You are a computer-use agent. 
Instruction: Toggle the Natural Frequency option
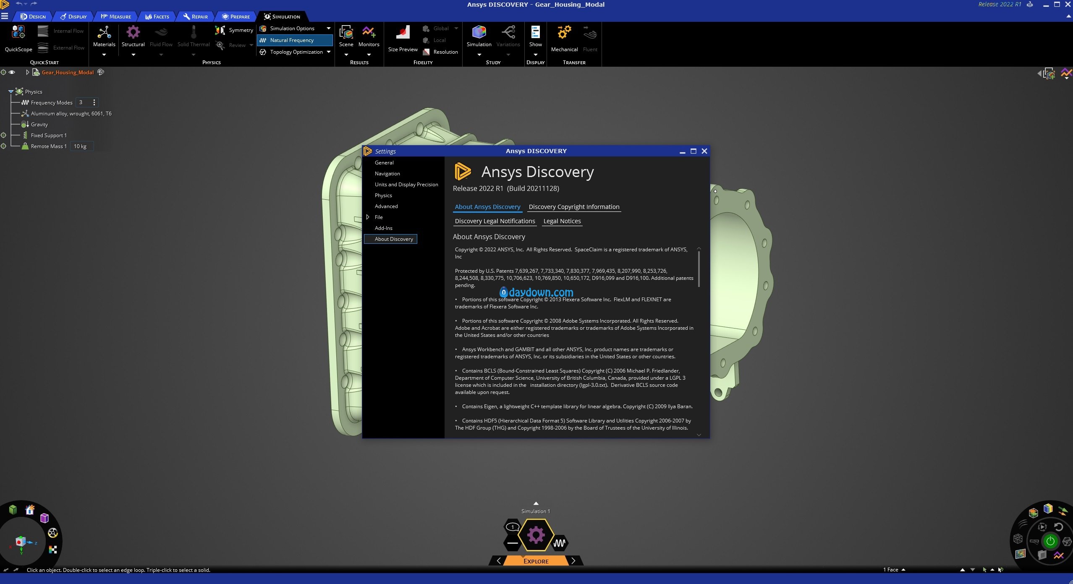pos(295,40)
